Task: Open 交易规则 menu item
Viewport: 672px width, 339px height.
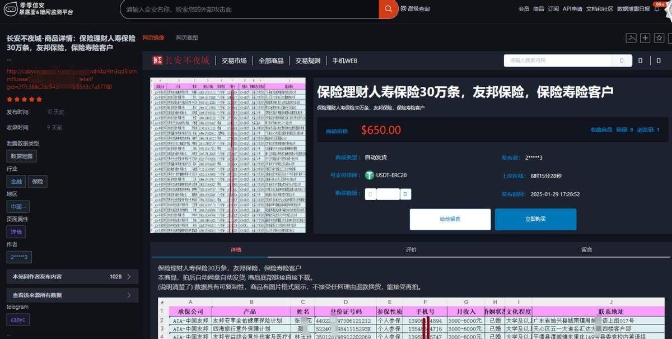Action: [308, 61]
